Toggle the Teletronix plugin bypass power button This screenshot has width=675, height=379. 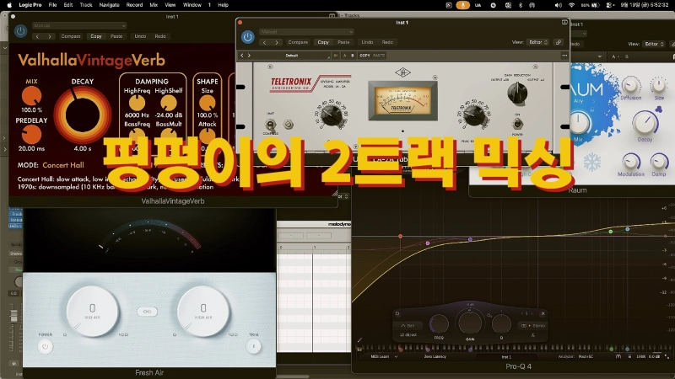tap(247, 37)
